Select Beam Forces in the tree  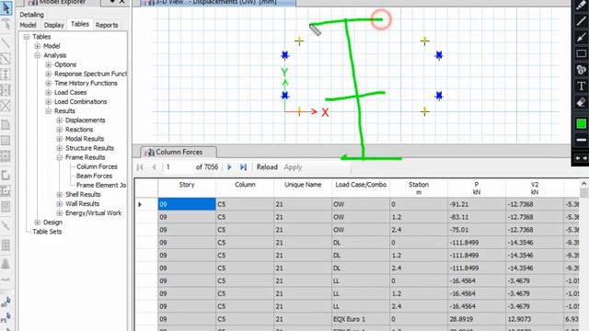(94, 176)
